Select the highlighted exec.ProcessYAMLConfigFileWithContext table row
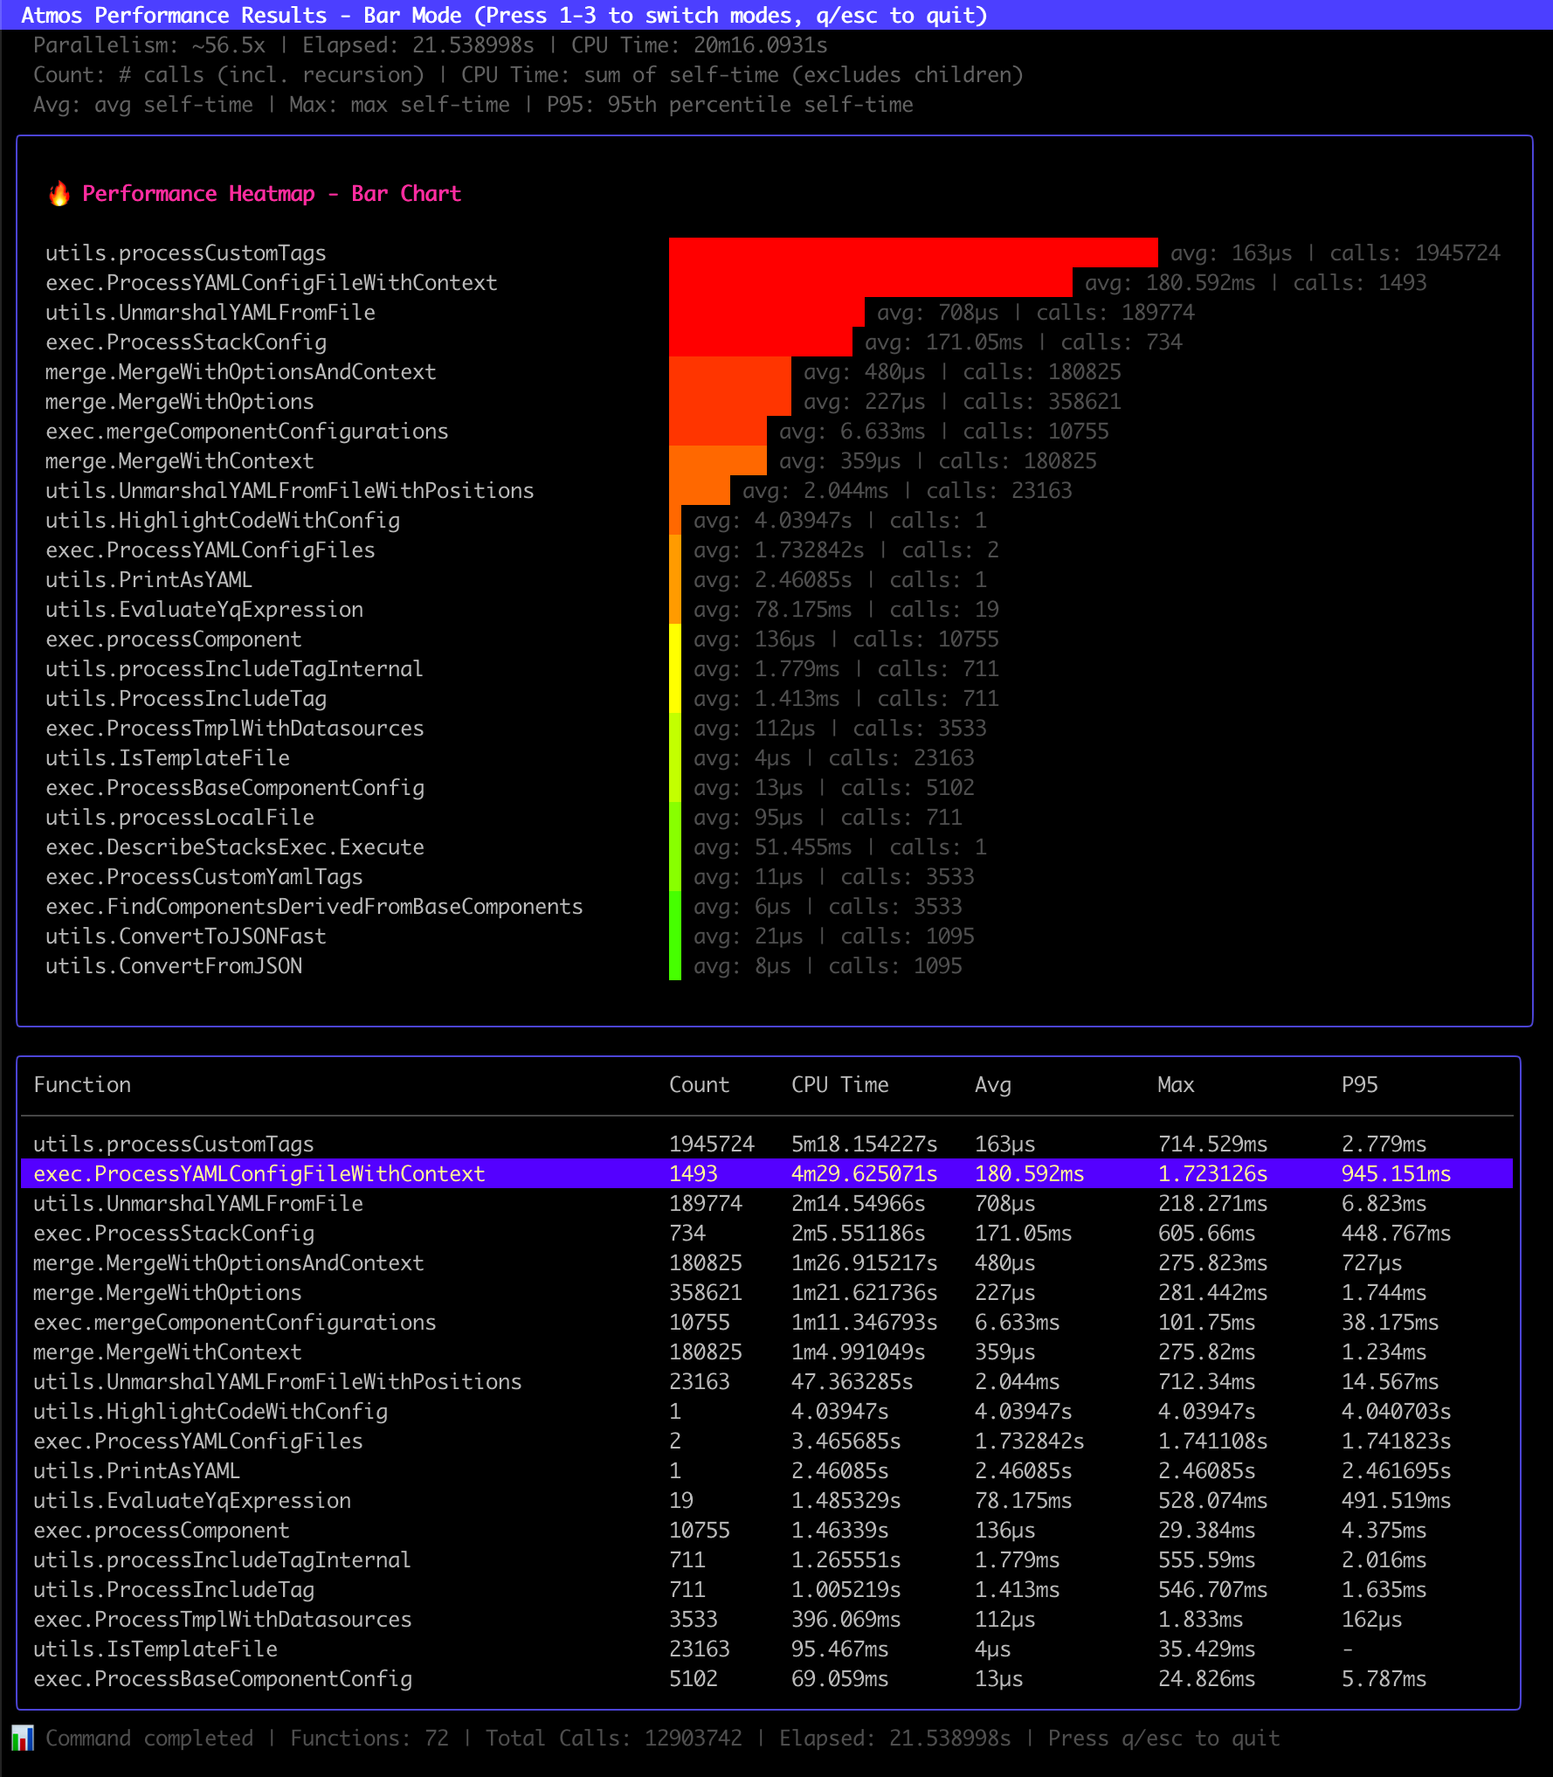The image size is (1553, 1777). pyautogui.click(x=766, y=1173)
